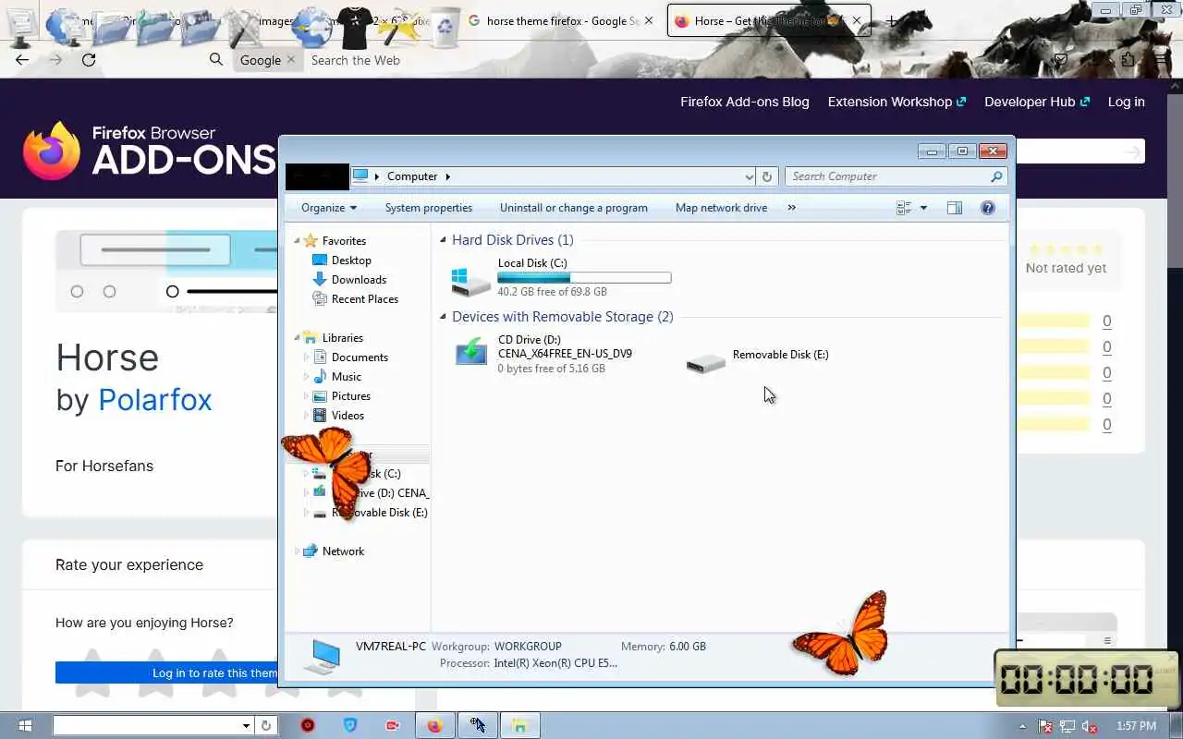Collapse the Favorites tree node
1183x739 pixels.
(298, 241)
